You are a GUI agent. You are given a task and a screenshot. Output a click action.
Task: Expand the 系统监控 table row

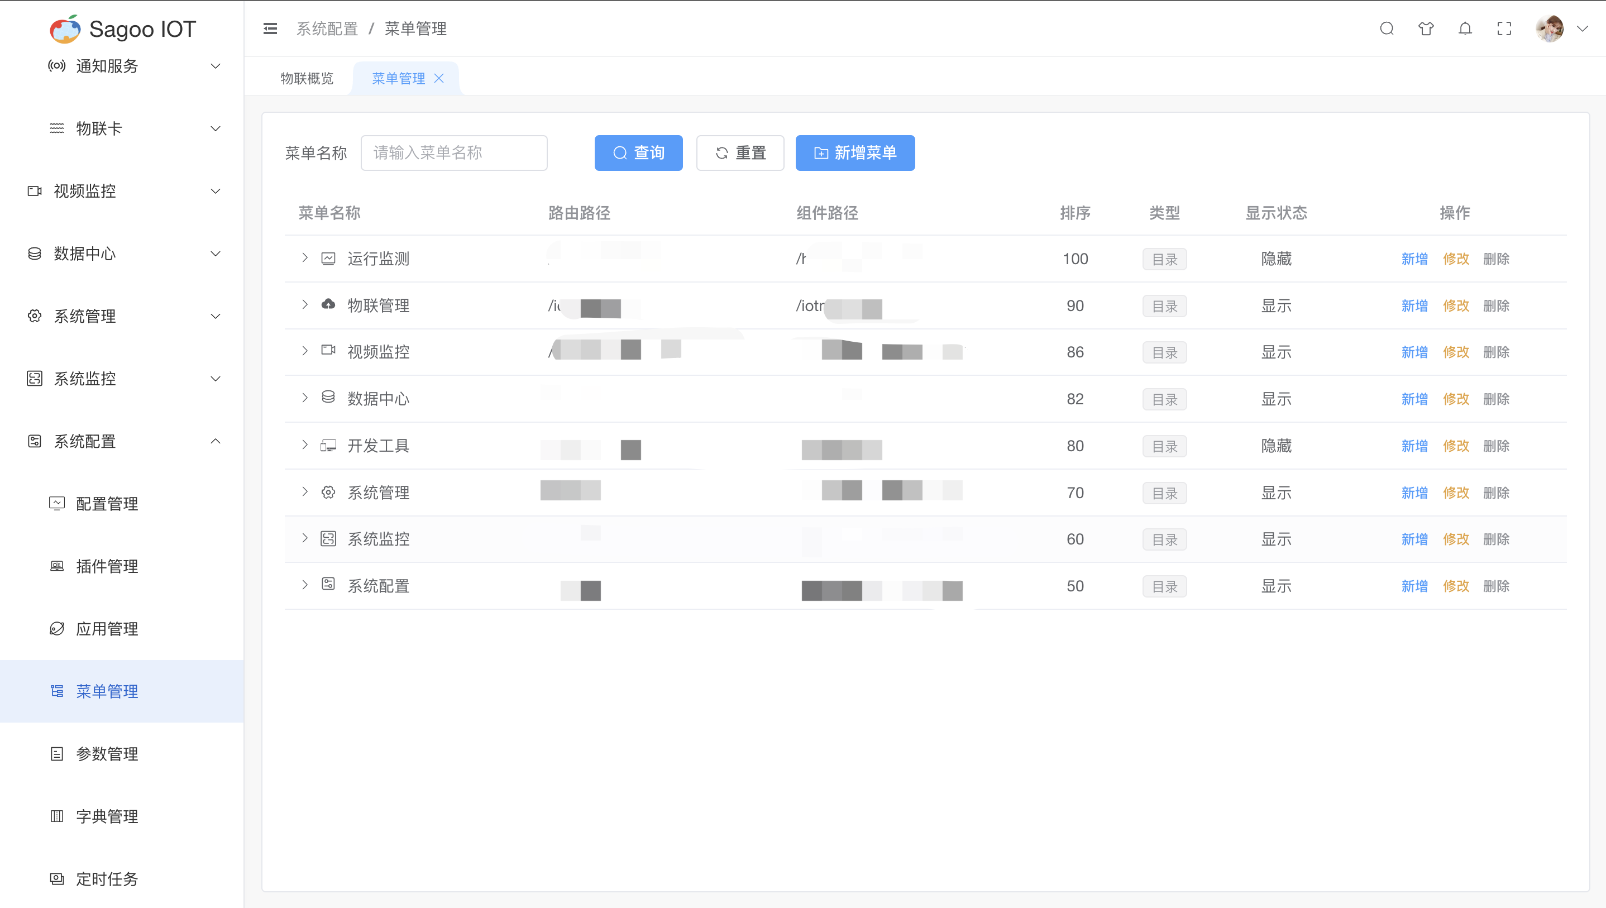pyautogui.click(x=304, y=539)
